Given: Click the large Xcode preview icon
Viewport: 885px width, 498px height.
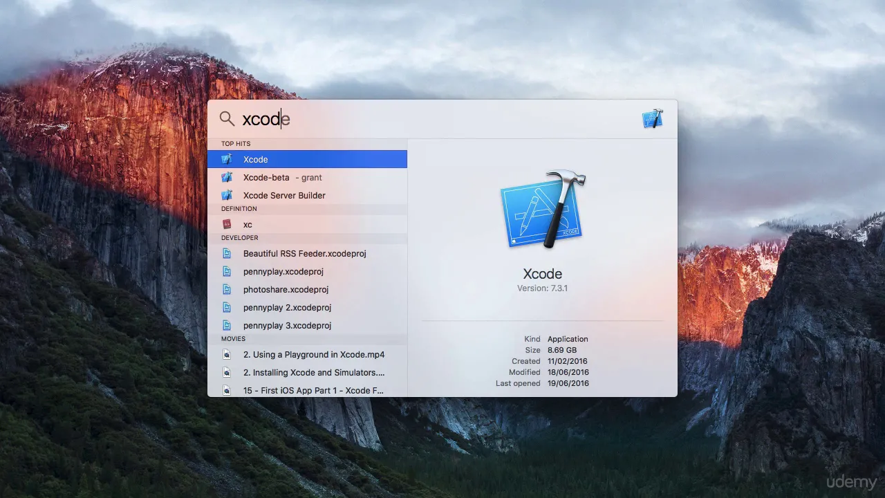Looking at the screenshot, I should click(543, 210).
